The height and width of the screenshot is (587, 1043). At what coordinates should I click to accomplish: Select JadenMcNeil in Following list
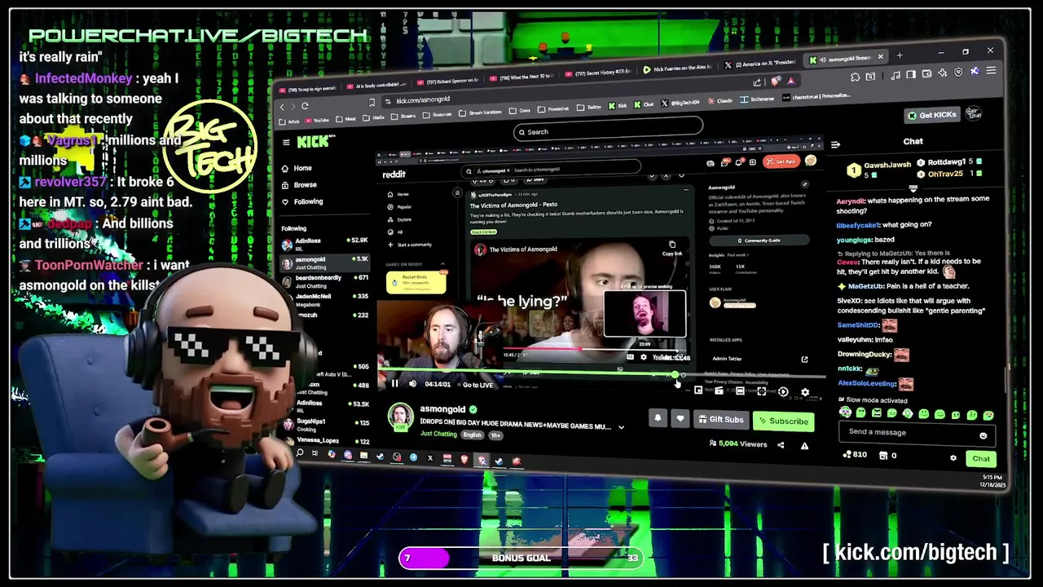[x=325, y=299]
